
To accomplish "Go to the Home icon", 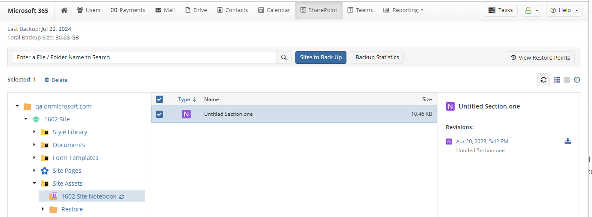I will [x=64, y=10].
